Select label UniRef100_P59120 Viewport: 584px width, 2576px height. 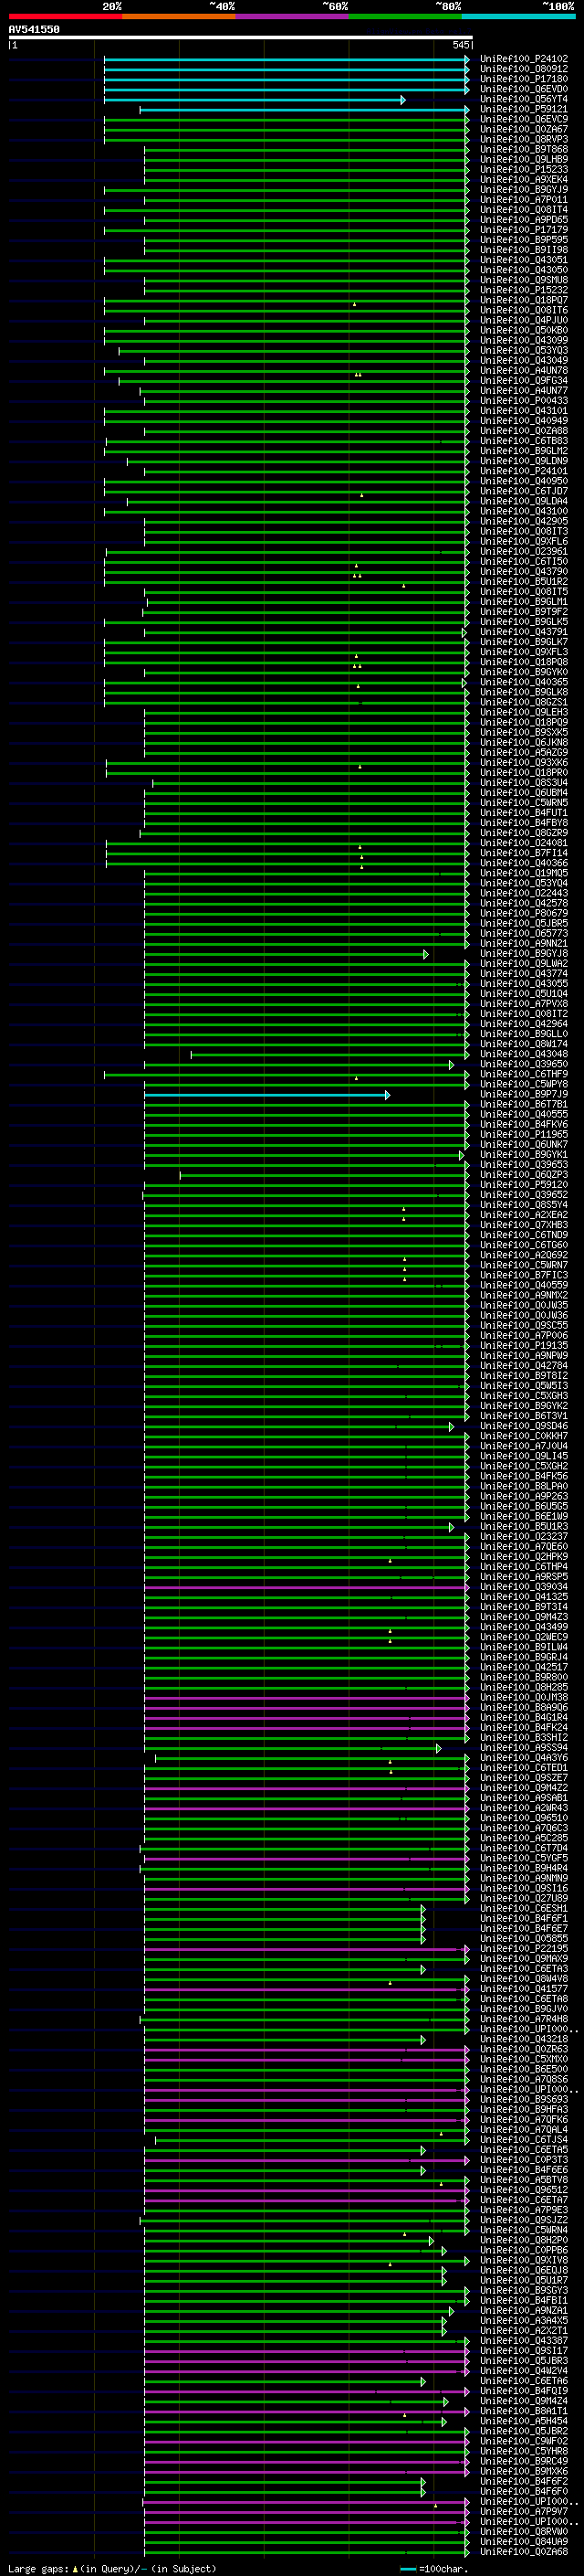[x=524, y=1185]
